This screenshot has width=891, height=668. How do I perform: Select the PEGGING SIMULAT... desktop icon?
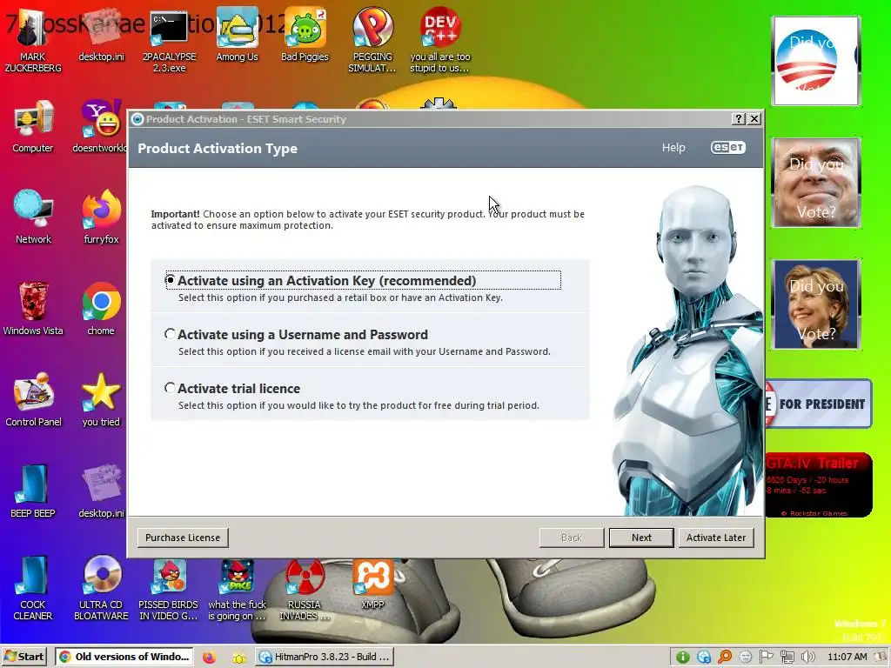click(372, 41)
